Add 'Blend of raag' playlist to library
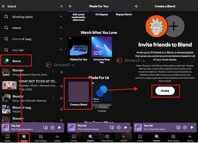 point(62,109)
